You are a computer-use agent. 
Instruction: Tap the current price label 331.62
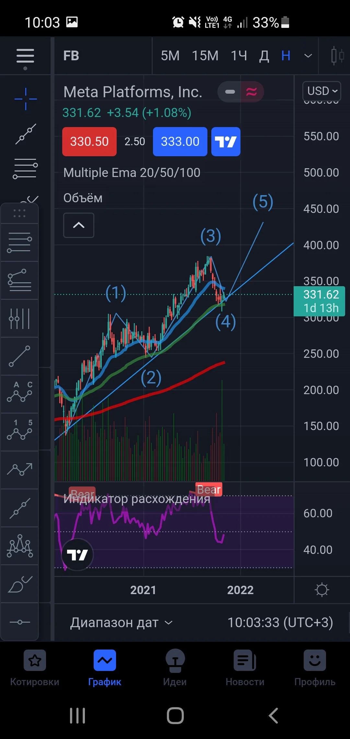(319, 301)
